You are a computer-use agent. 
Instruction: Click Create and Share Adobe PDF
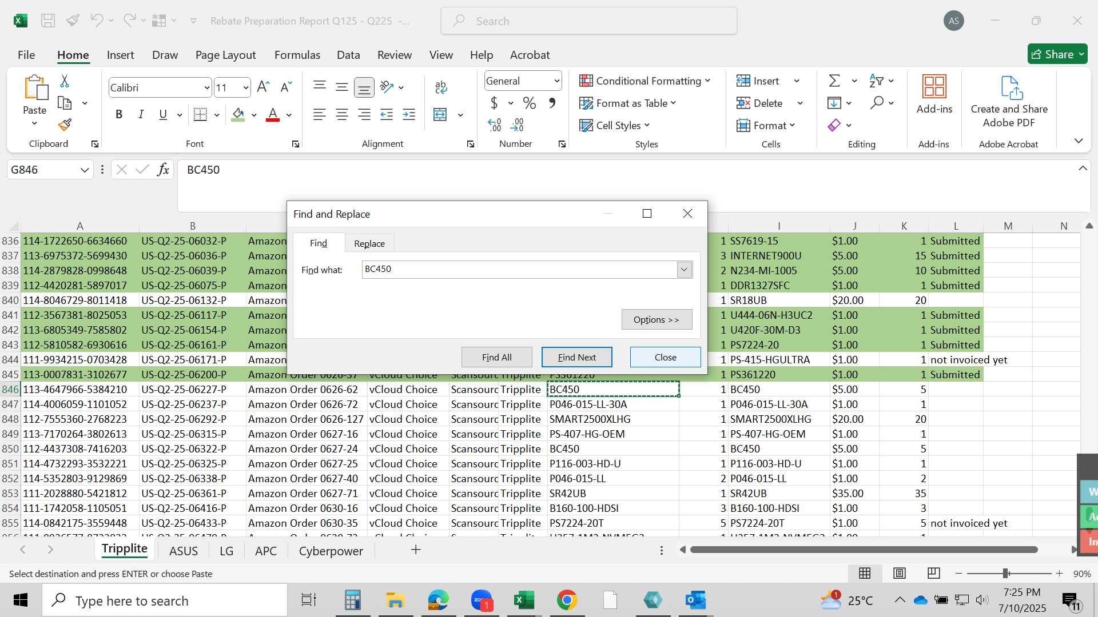pos(1009,102)
